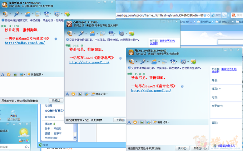Open apps gear icon in chat 769765762

coord(57,14)
